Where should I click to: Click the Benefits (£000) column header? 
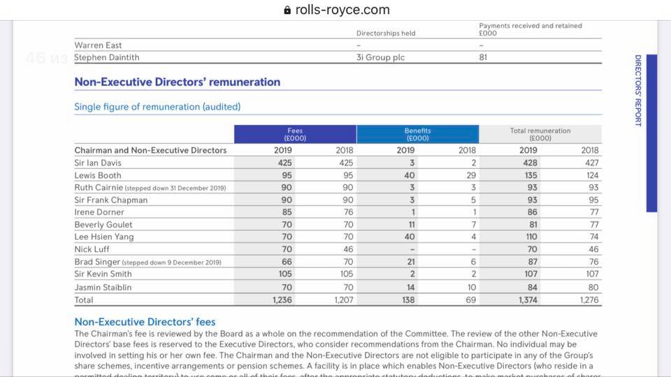click(417, 134)
